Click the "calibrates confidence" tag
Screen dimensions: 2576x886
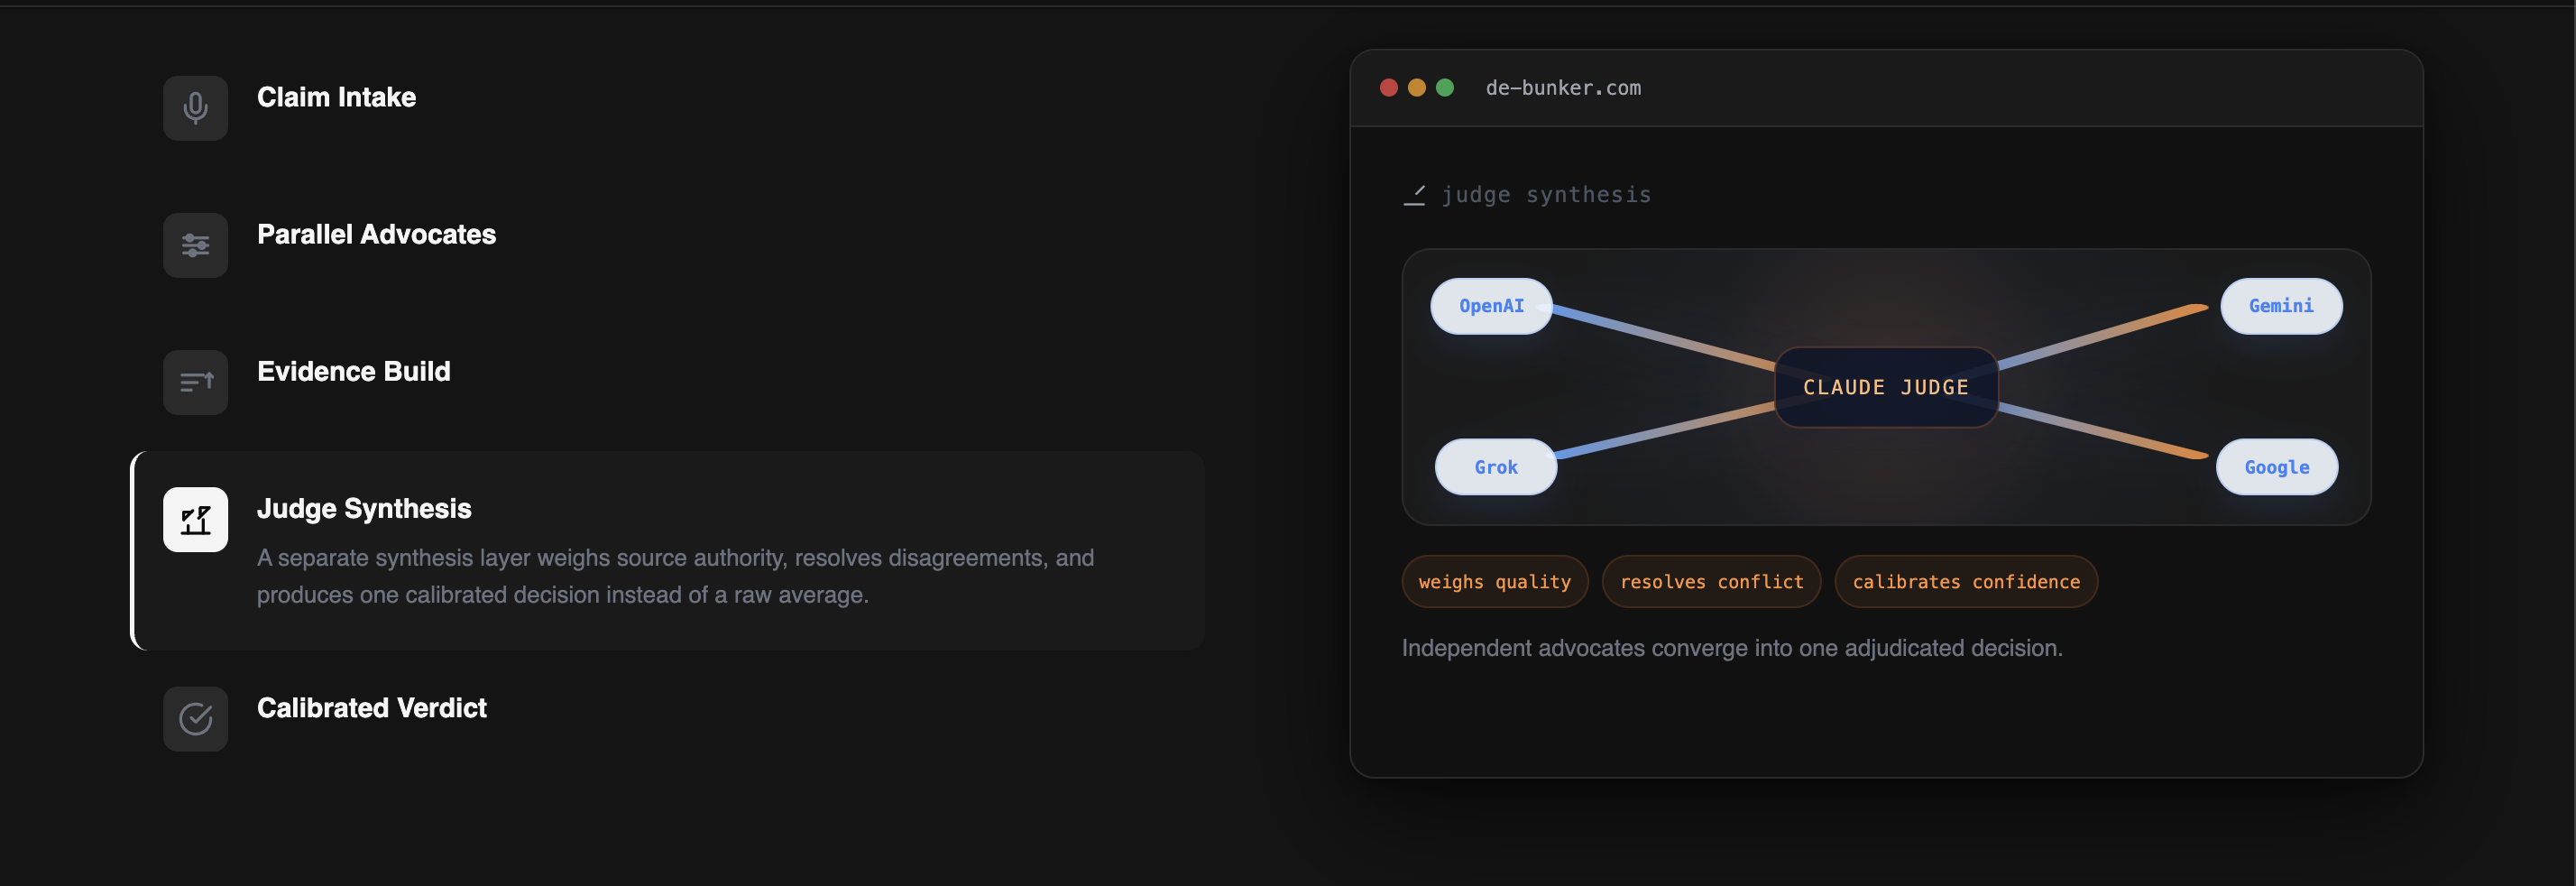coord(1965,582)
